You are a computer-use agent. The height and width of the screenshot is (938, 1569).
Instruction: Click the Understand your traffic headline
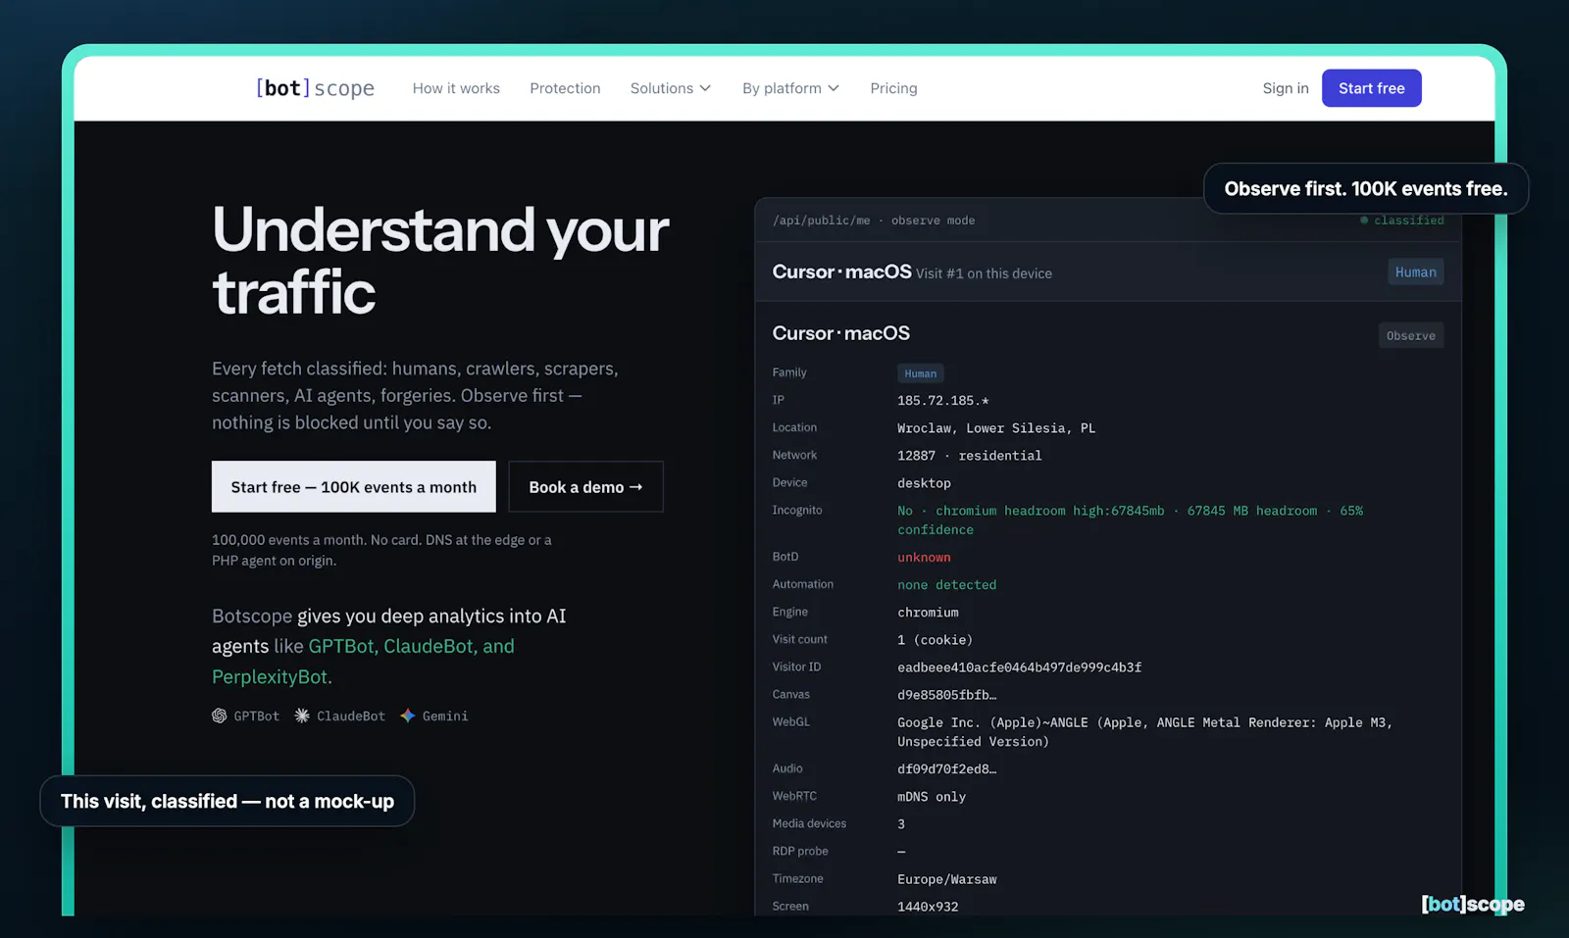coord(440,260)
